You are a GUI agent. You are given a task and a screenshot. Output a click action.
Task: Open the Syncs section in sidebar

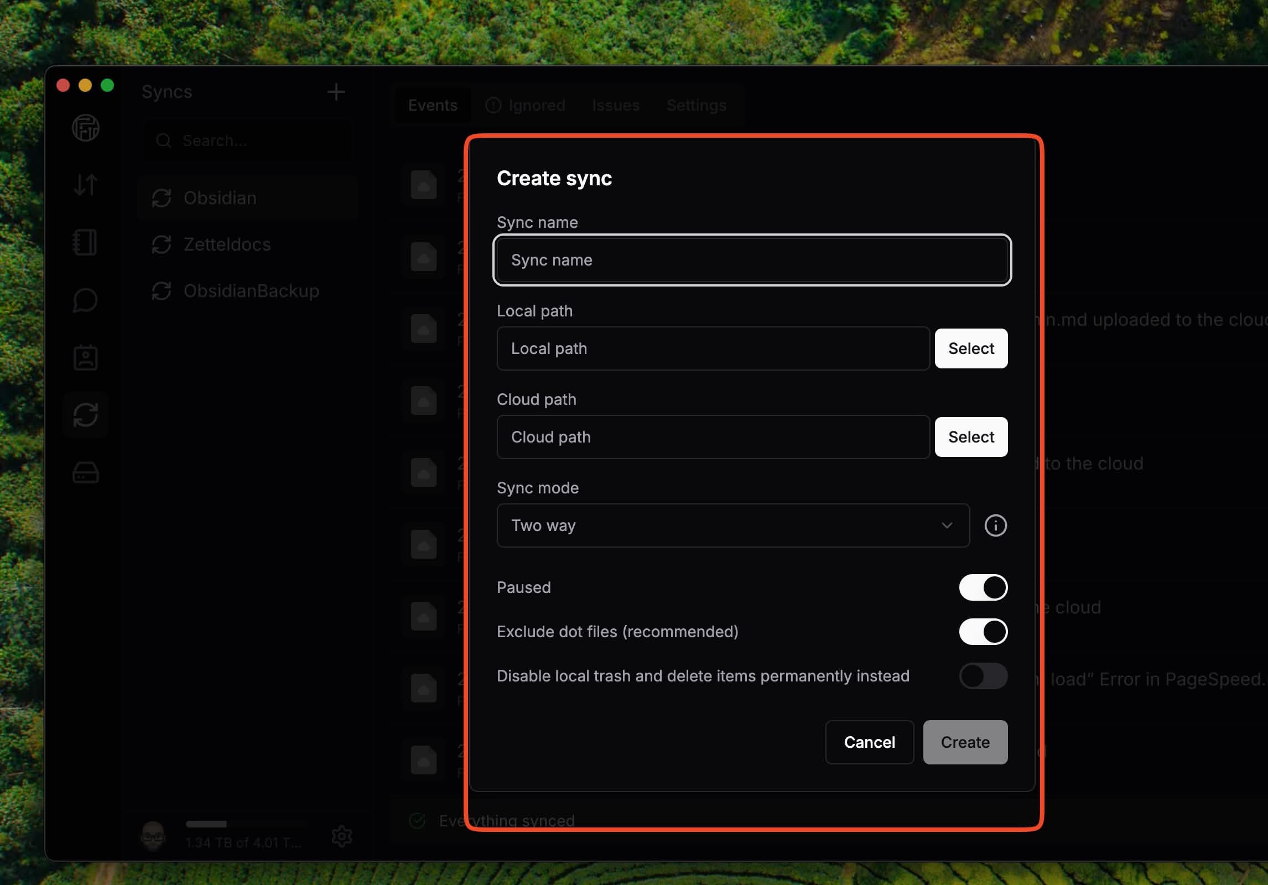(x=86, y=415)
